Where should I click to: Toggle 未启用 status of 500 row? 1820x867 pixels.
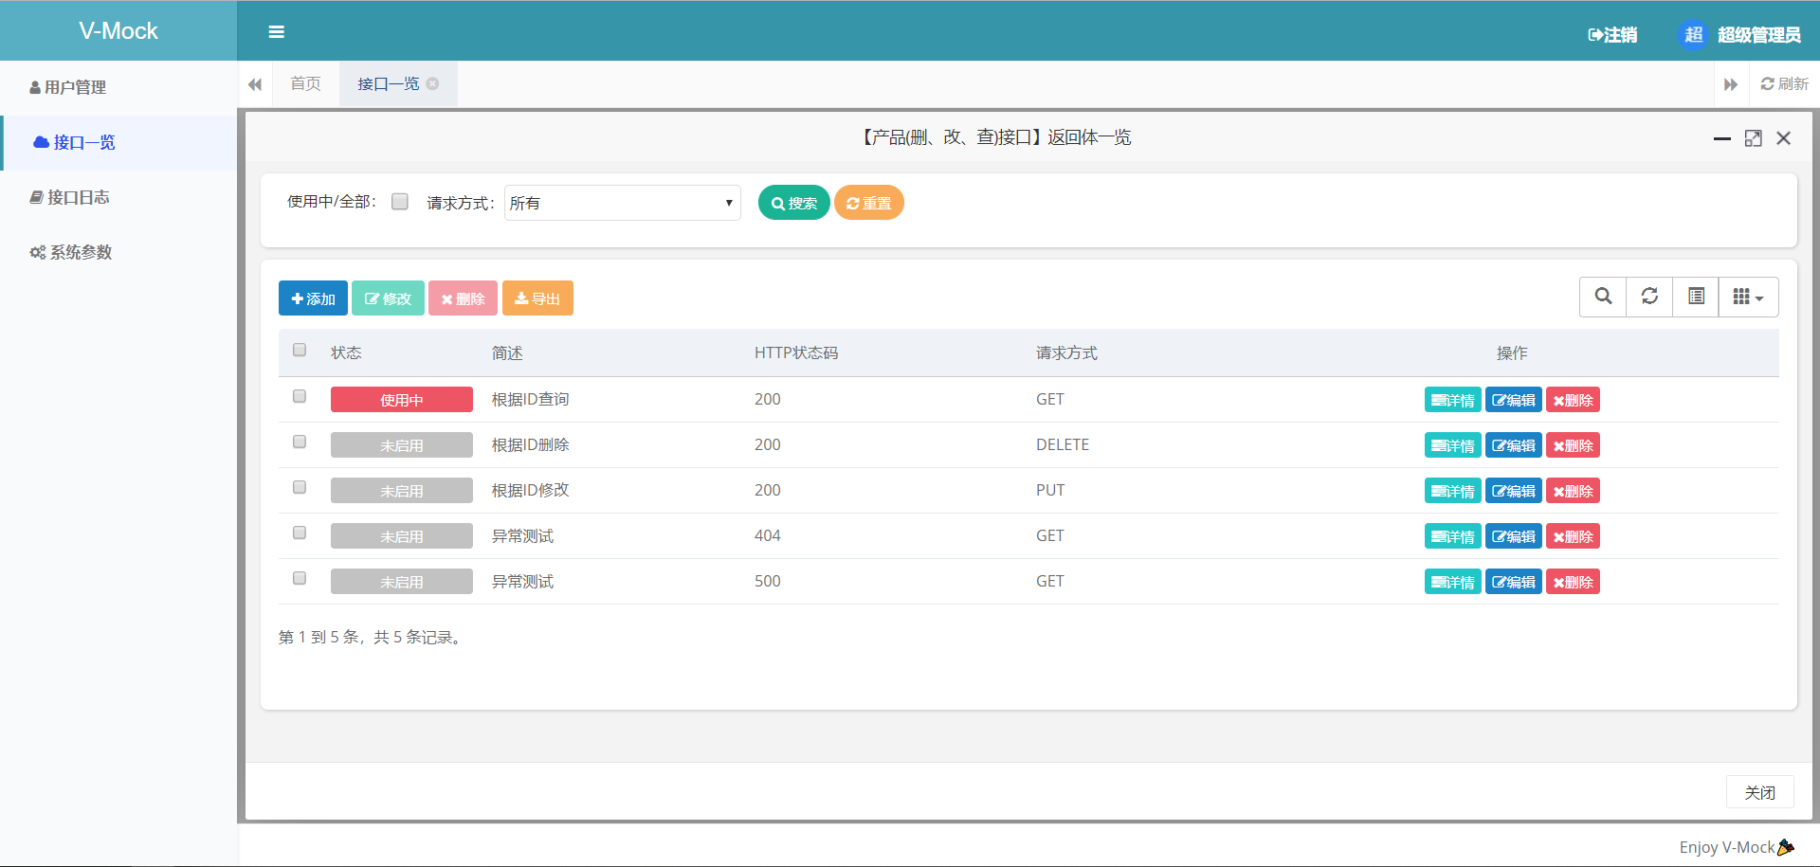pyautogui.click(x=402, y=582)
